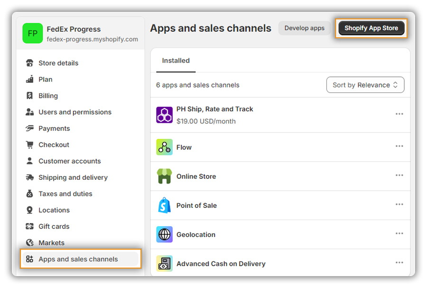Open more actions for Advanced Cash on Delivery
427x288 pixels.
pyautogui.click(x=399, y=263)
